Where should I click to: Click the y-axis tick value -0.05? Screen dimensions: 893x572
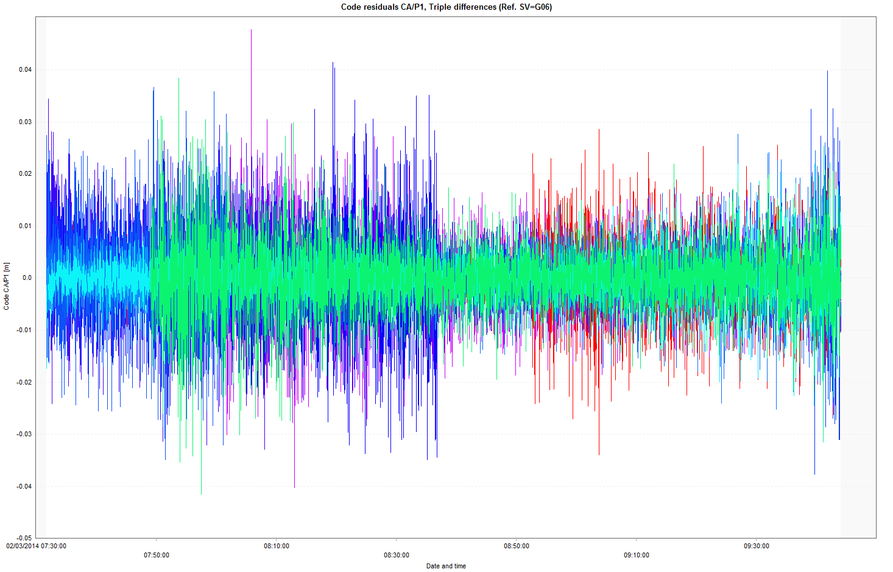[24, 538]
